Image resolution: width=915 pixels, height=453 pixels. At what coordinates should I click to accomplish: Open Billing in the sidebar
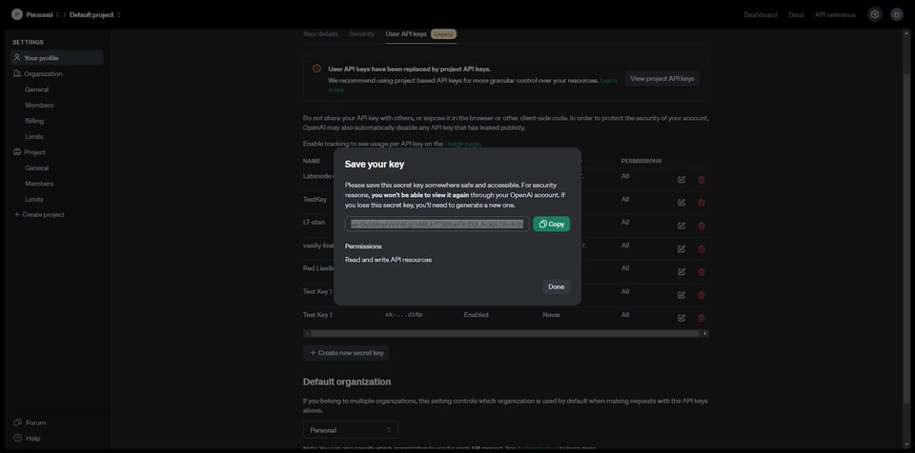pyautogui.click(x=34, y=121)
